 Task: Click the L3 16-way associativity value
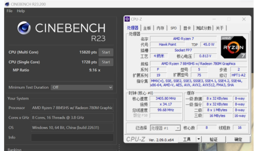(240, 116)
